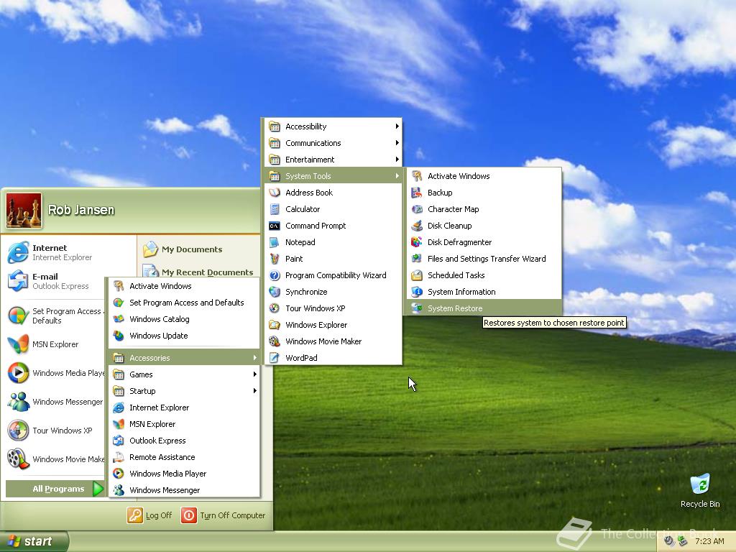Select Internet Explorer in All Programs list
This screenshot has width=736, height=552.
click(x=185, y=408)
